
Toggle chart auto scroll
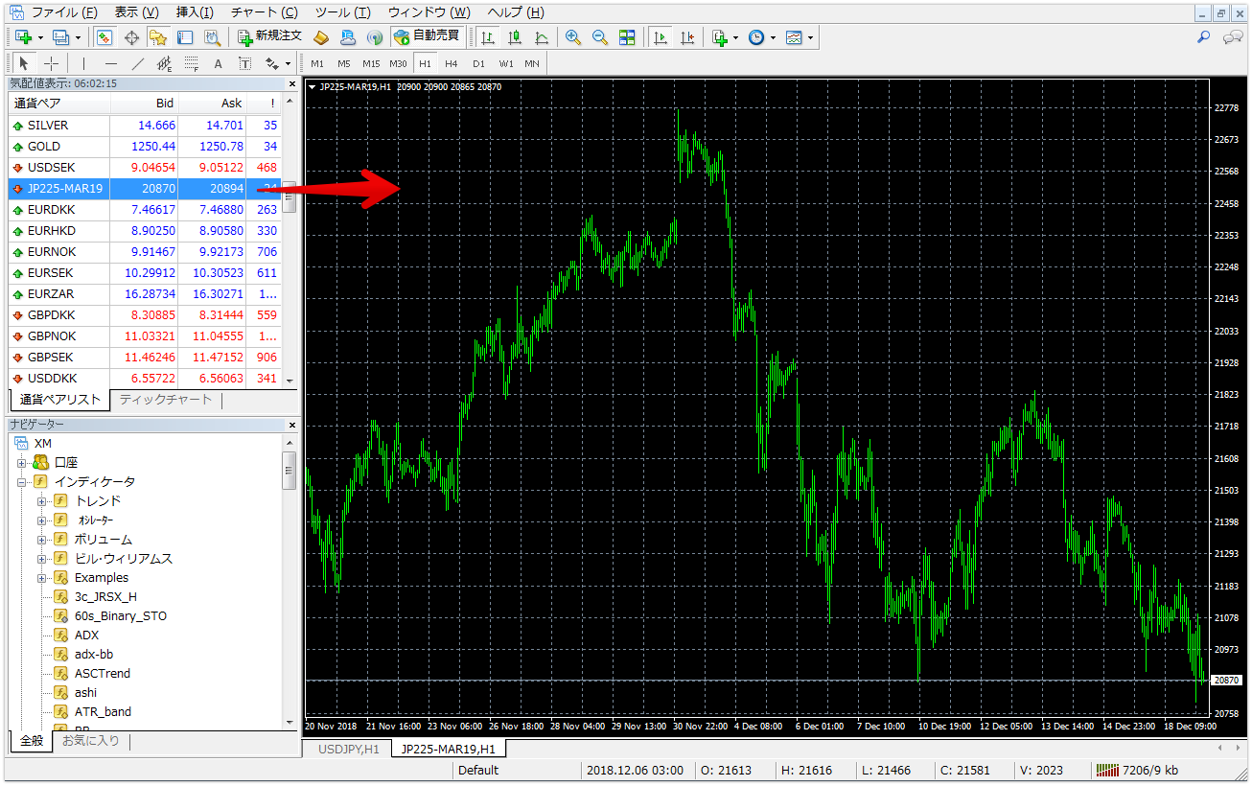(661, 37)
